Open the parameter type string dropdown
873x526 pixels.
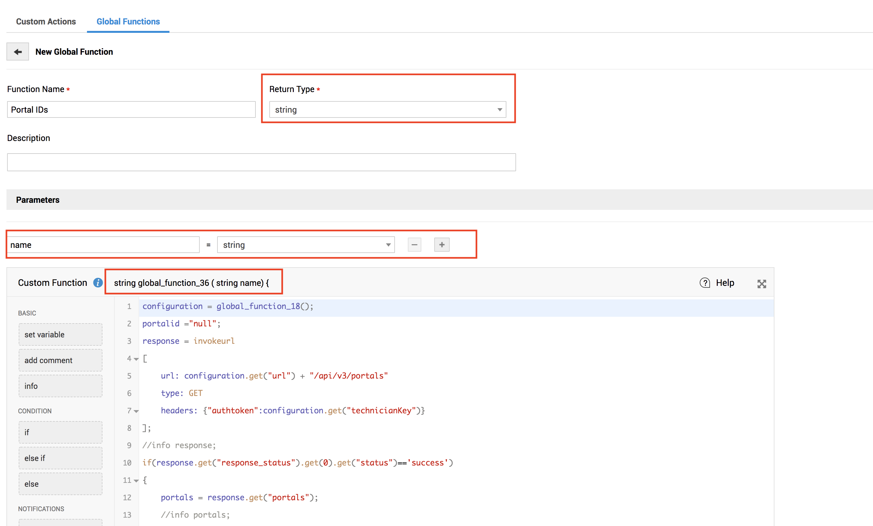(x=305, y=245)
